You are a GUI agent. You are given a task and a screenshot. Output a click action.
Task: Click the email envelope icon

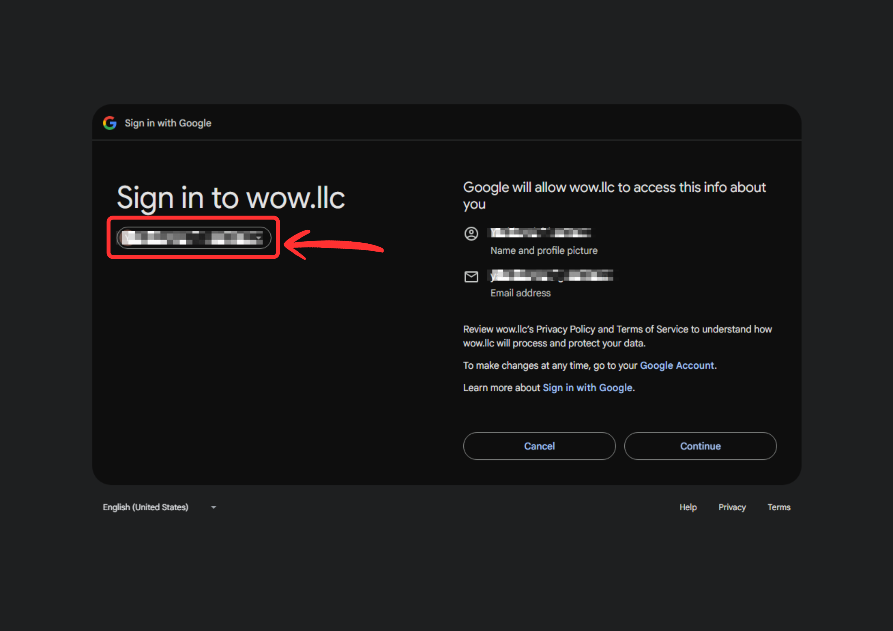tap(471, 277)
